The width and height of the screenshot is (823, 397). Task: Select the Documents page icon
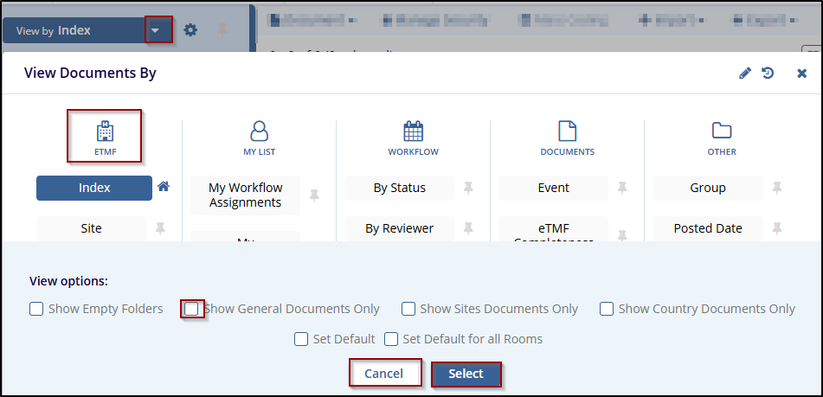(x=567, y=131)
